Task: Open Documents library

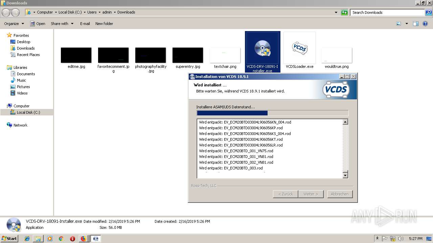Action: 26,74
